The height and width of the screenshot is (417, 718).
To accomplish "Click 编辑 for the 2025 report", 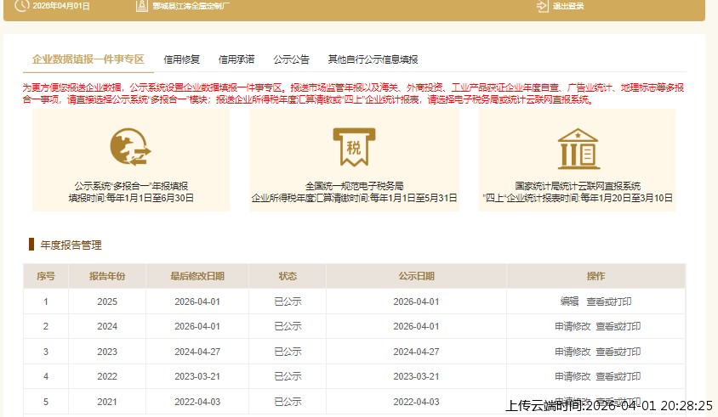I will coord(569,301).
